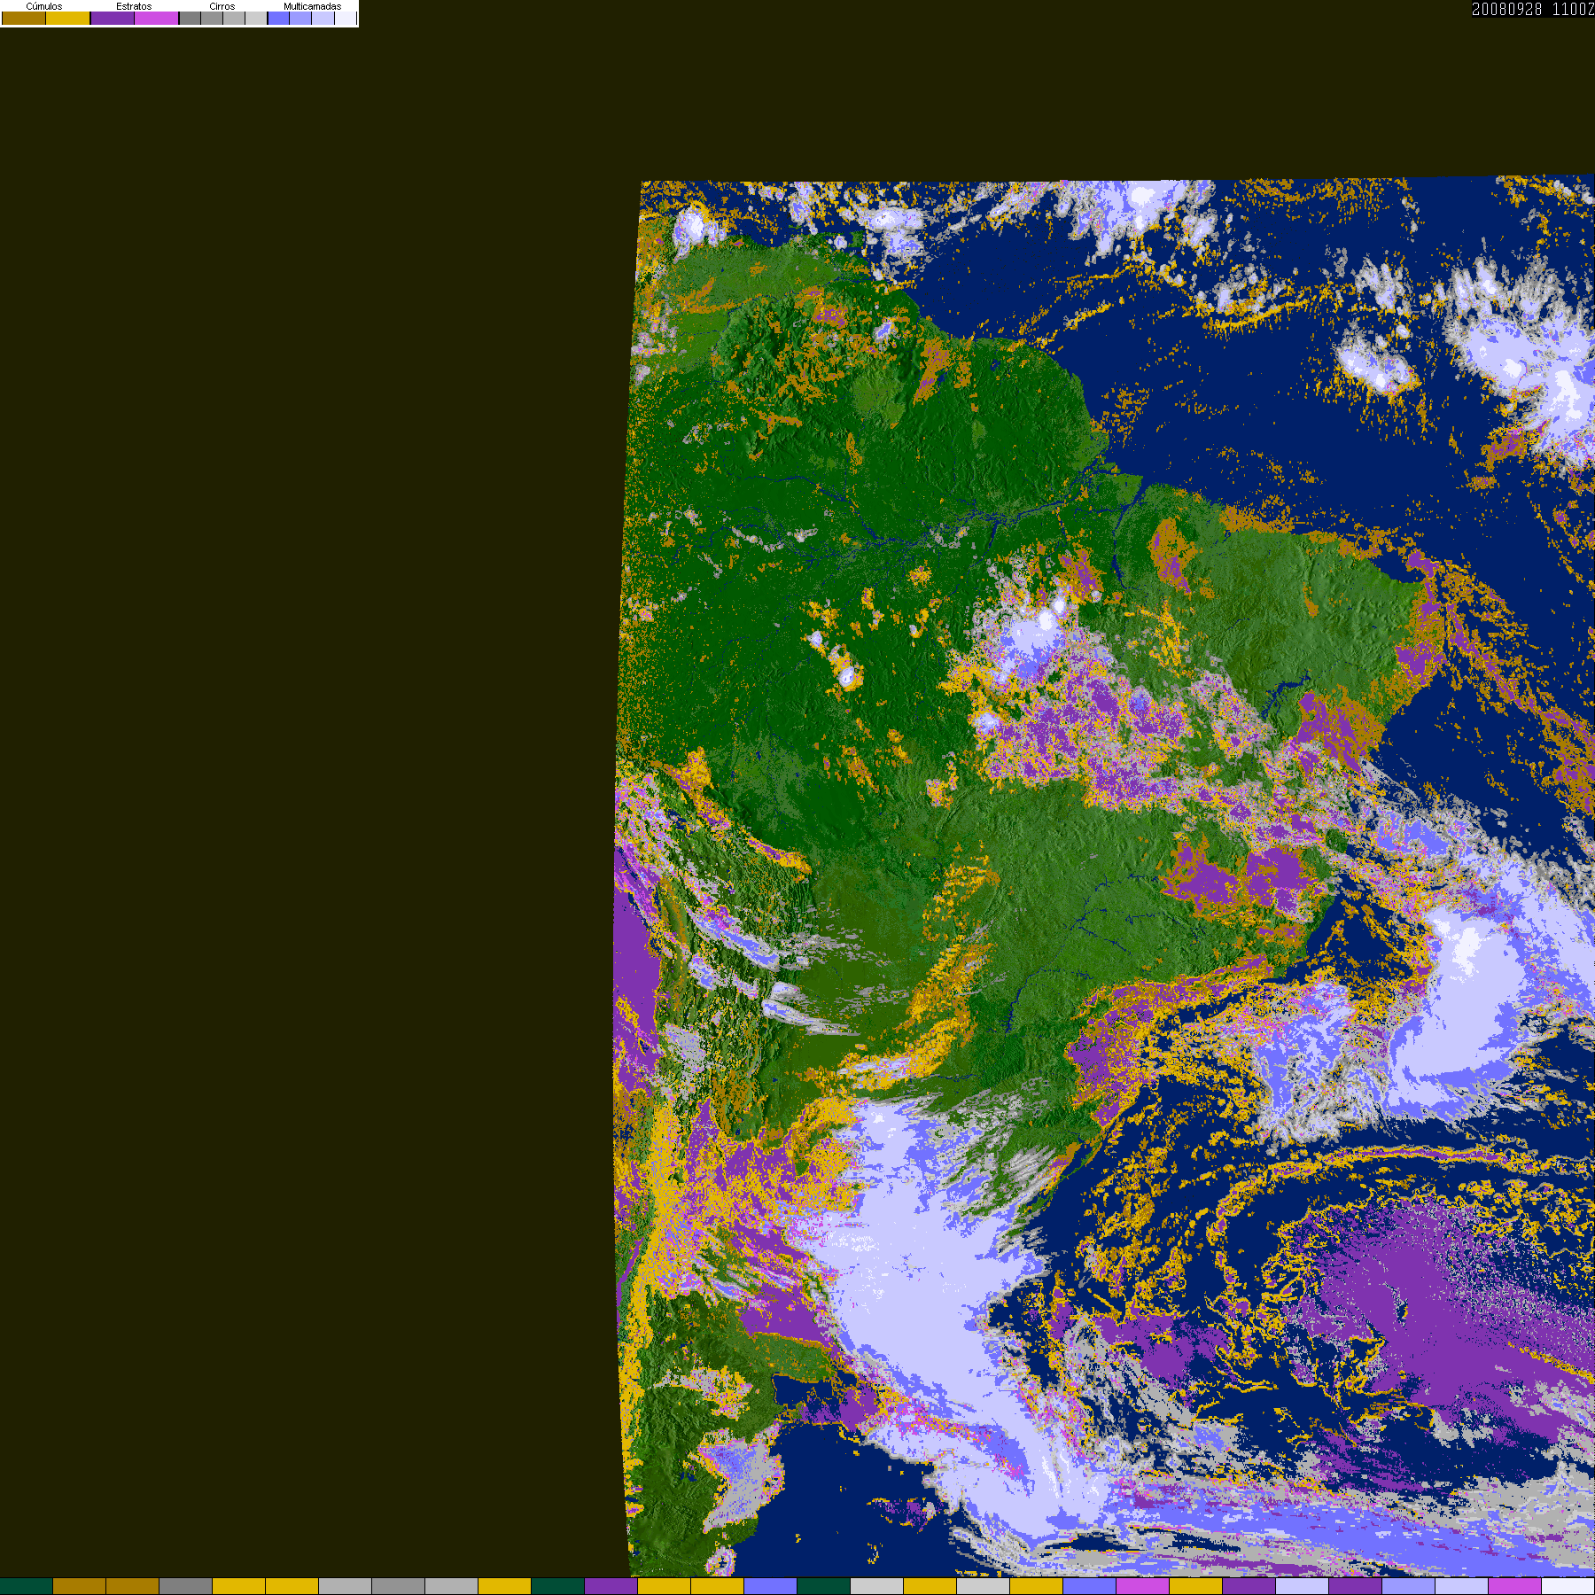Click the white cell in bottom color strip
This screenshot has height=1595, width=1595.
(x=1568, y=1586)
